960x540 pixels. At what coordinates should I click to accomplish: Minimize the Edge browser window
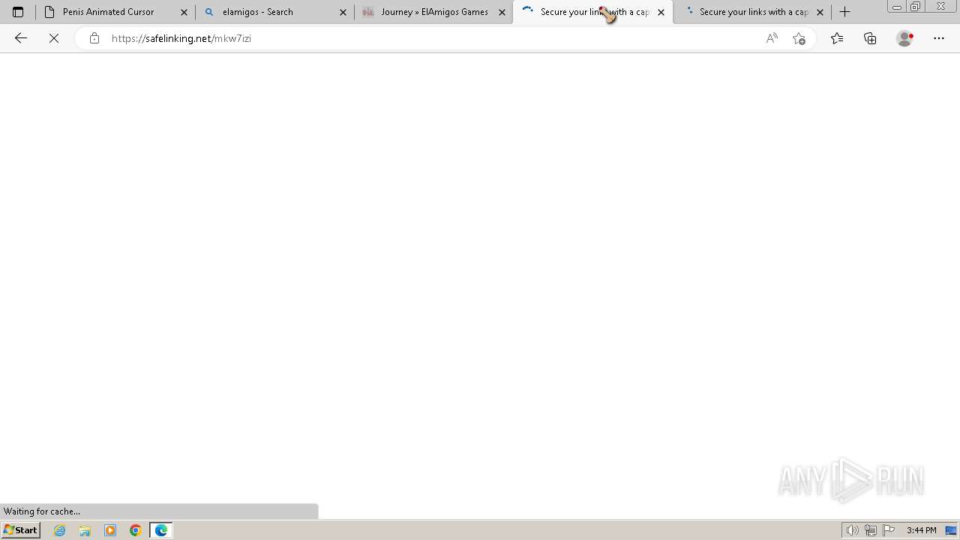(896, 7)
